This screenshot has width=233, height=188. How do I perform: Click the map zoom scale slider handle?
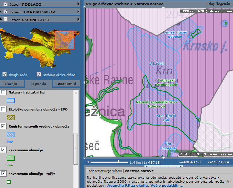tap(118, 162)
